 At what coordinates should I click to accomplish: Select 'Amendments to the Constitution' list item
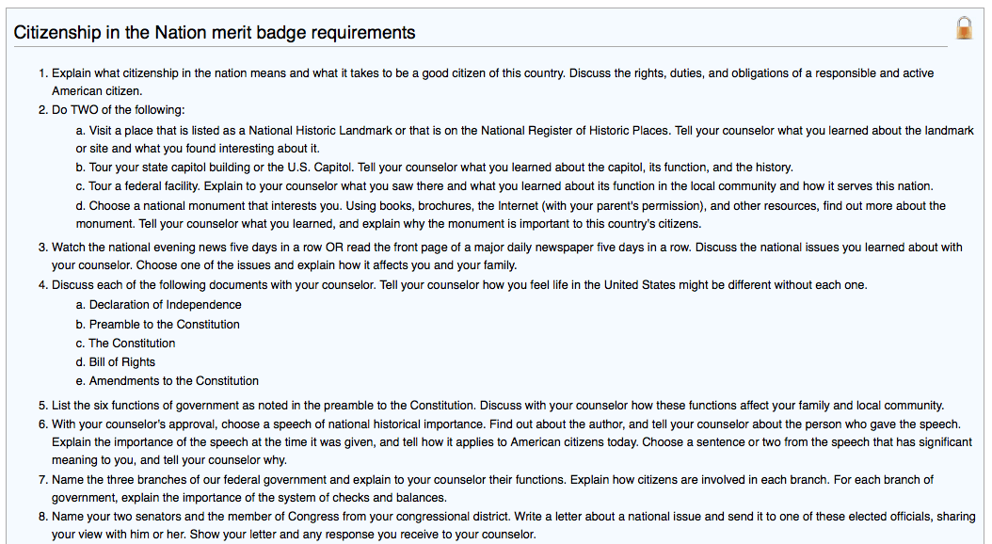tap(173, 381)
